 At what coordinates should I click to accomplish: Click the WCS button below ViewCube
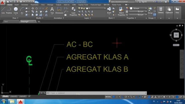[176, 45]
